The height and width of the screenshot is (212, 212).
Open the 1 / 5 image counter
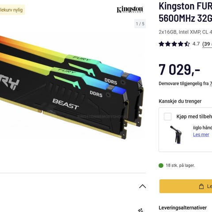click(140, 24)
